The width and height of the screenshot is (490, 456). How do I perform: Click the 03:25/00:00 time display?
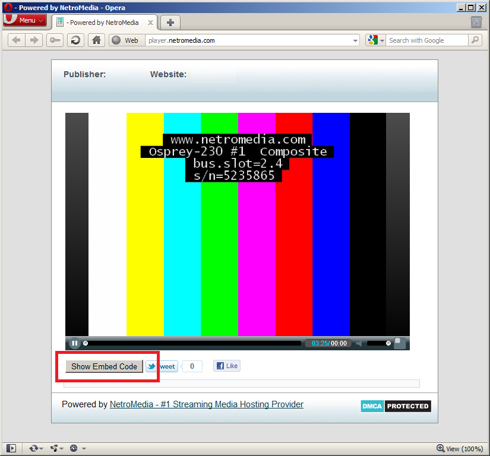pos(329,343)
